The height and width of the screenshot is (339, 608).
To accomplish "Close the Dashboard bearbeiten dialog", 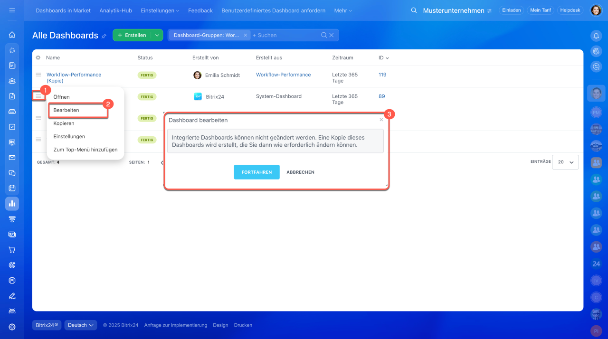I will (x=381, y=120).
